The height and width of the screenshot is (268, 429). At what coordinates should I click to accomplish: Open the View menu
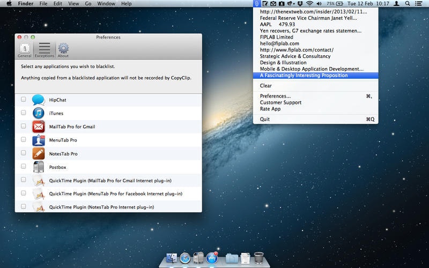(x=73, y=4)
